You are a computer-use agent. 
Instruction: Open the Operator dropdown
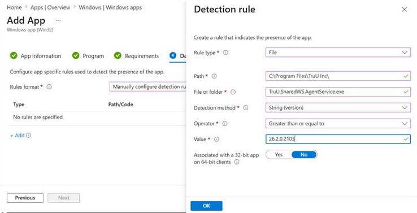[338, 123]
